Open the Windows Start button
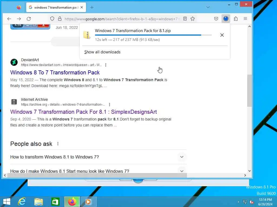The height and width of the screenshot is (207, 277). tap(7, 202)
